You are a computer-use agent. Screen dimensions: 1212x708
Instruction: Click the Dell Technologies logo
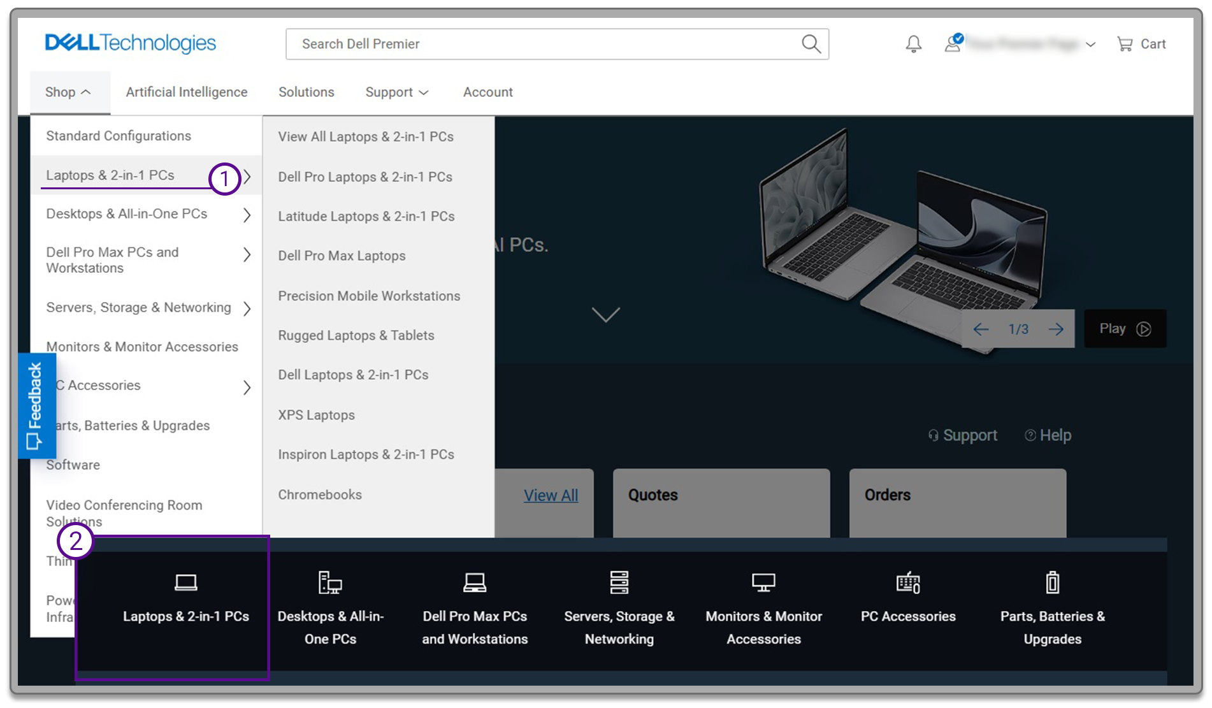[131, 43]
